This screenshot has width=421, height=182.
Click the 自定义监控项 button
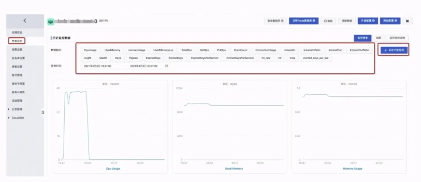point(393,50)
